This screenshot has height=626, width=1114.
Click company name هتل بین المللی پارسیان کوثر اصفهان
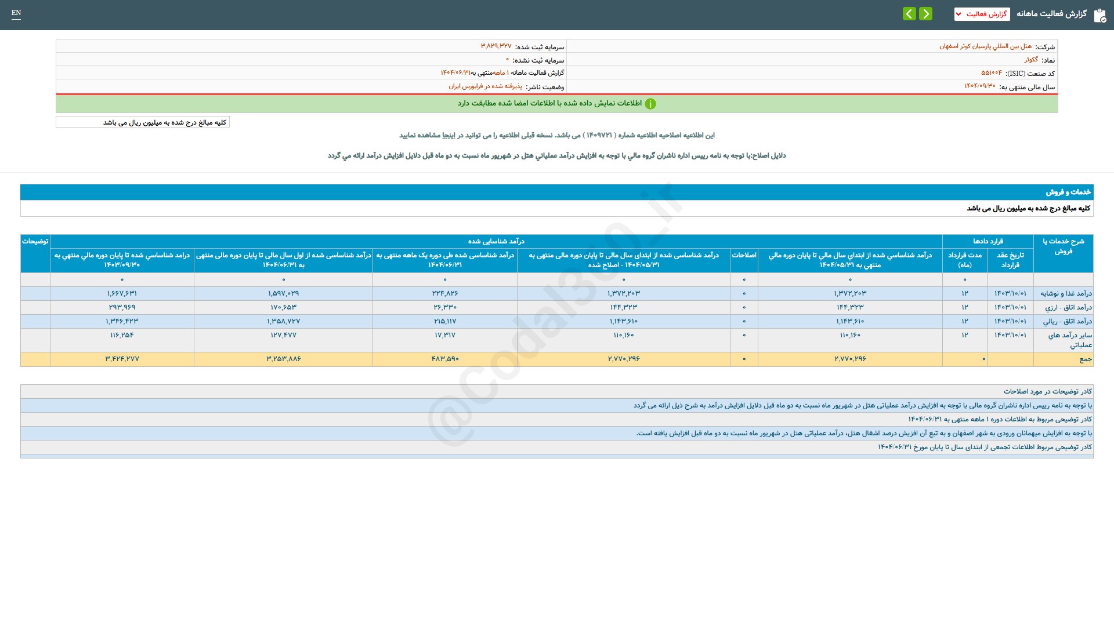click(x=985, y=46)
